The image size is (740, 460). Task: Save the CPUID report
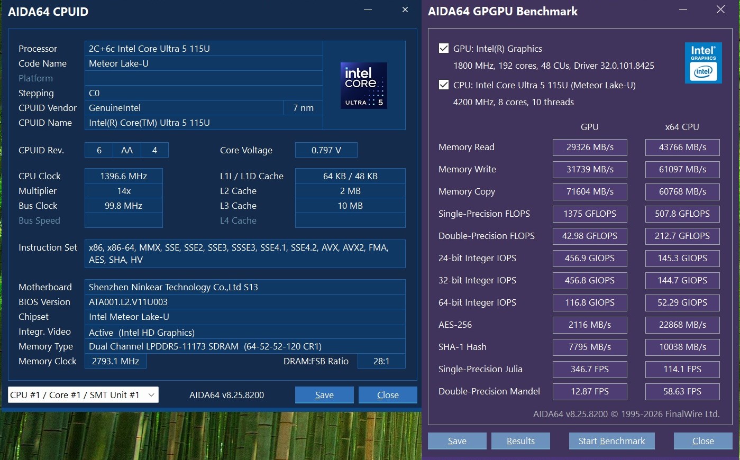pos(324,395)
